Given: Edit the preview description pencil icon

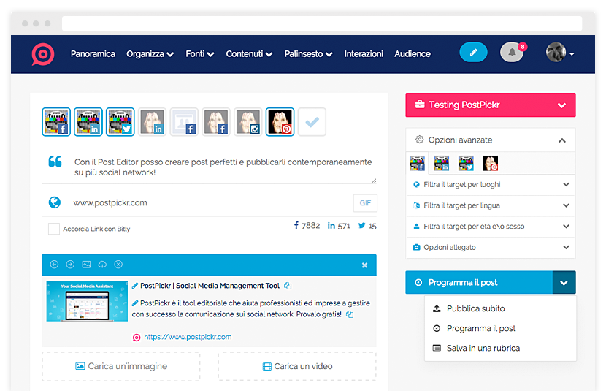Looking at the screenshot, I should pyautogui.click(x=135, y=303).
